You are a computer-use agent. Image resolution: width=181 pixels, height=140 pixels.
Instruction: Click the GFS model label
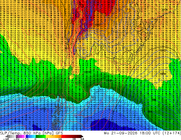coord(59,133)
